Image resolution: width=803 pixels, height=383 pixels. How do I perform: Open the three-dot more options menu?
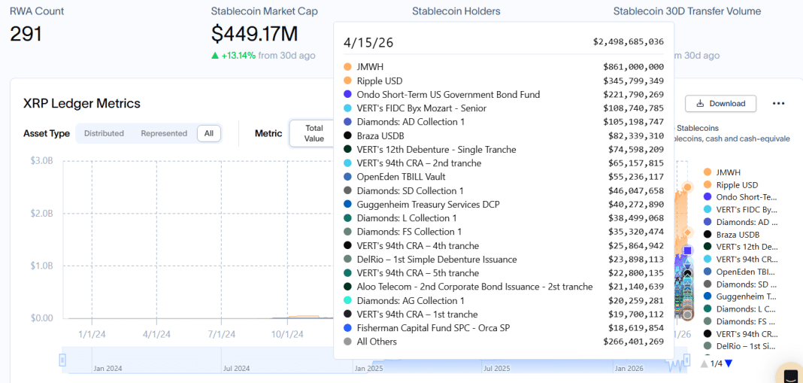778,103
